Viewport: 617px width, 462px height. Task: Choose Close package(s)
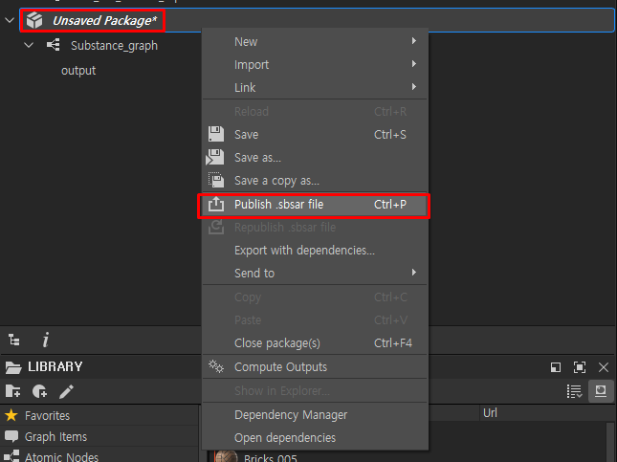(x=315, y=343)
